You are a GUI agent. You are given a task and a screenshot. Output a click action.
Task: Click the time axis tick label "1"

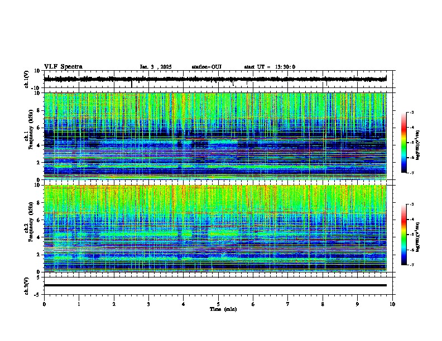(79, 304)
